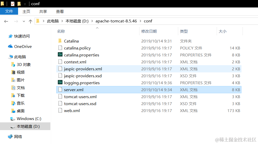Click conf breadcrumb segment
258x144 pixels.
coord(148,21)
